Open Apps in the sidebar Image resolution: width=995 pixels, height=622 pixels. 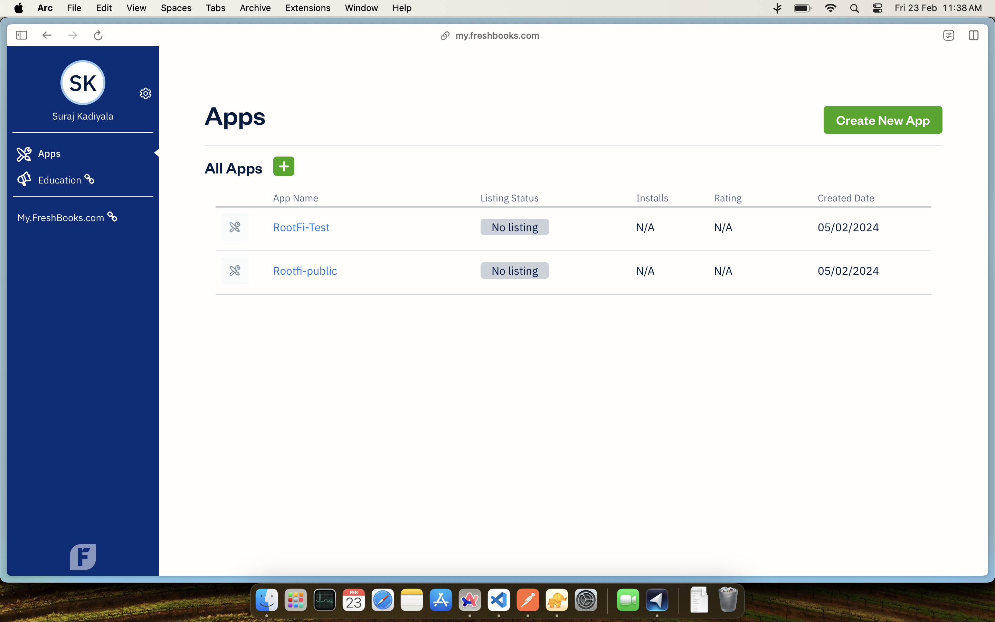(x=49, y=153)
